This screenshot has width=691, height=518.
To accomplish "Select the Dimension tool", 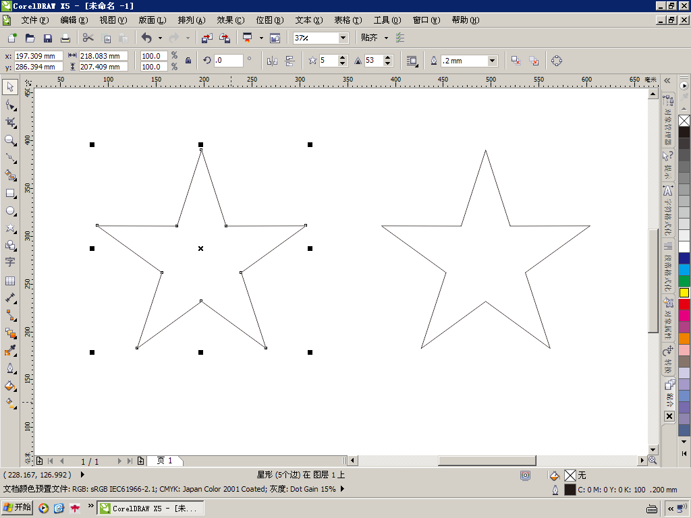I will pos(10,298).
